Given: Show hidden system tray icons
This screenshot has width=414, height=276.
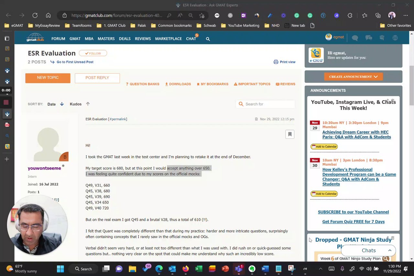Looking at the screenshot, I should [x=321, y=269].
